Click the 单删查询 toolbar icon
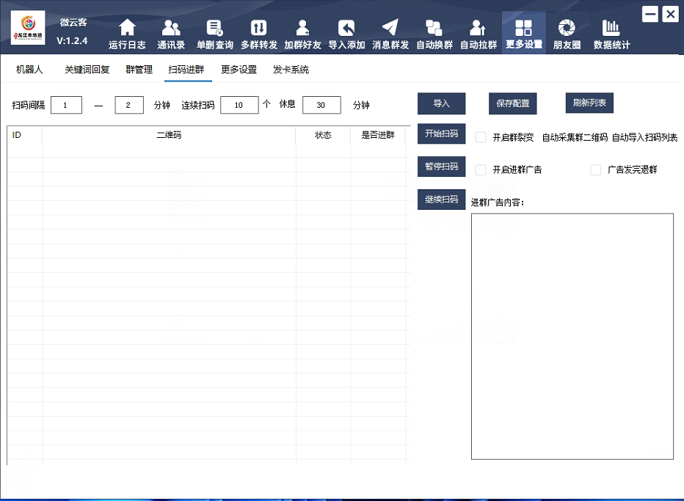 click(214, 29)
